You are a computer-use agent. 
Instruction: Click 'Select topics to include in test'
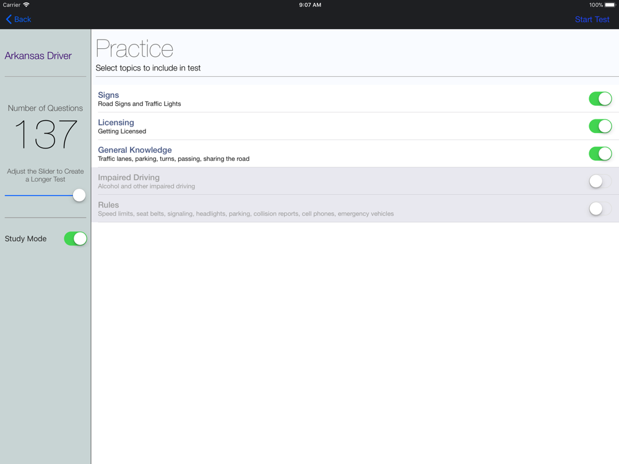[x=148, y=68]
